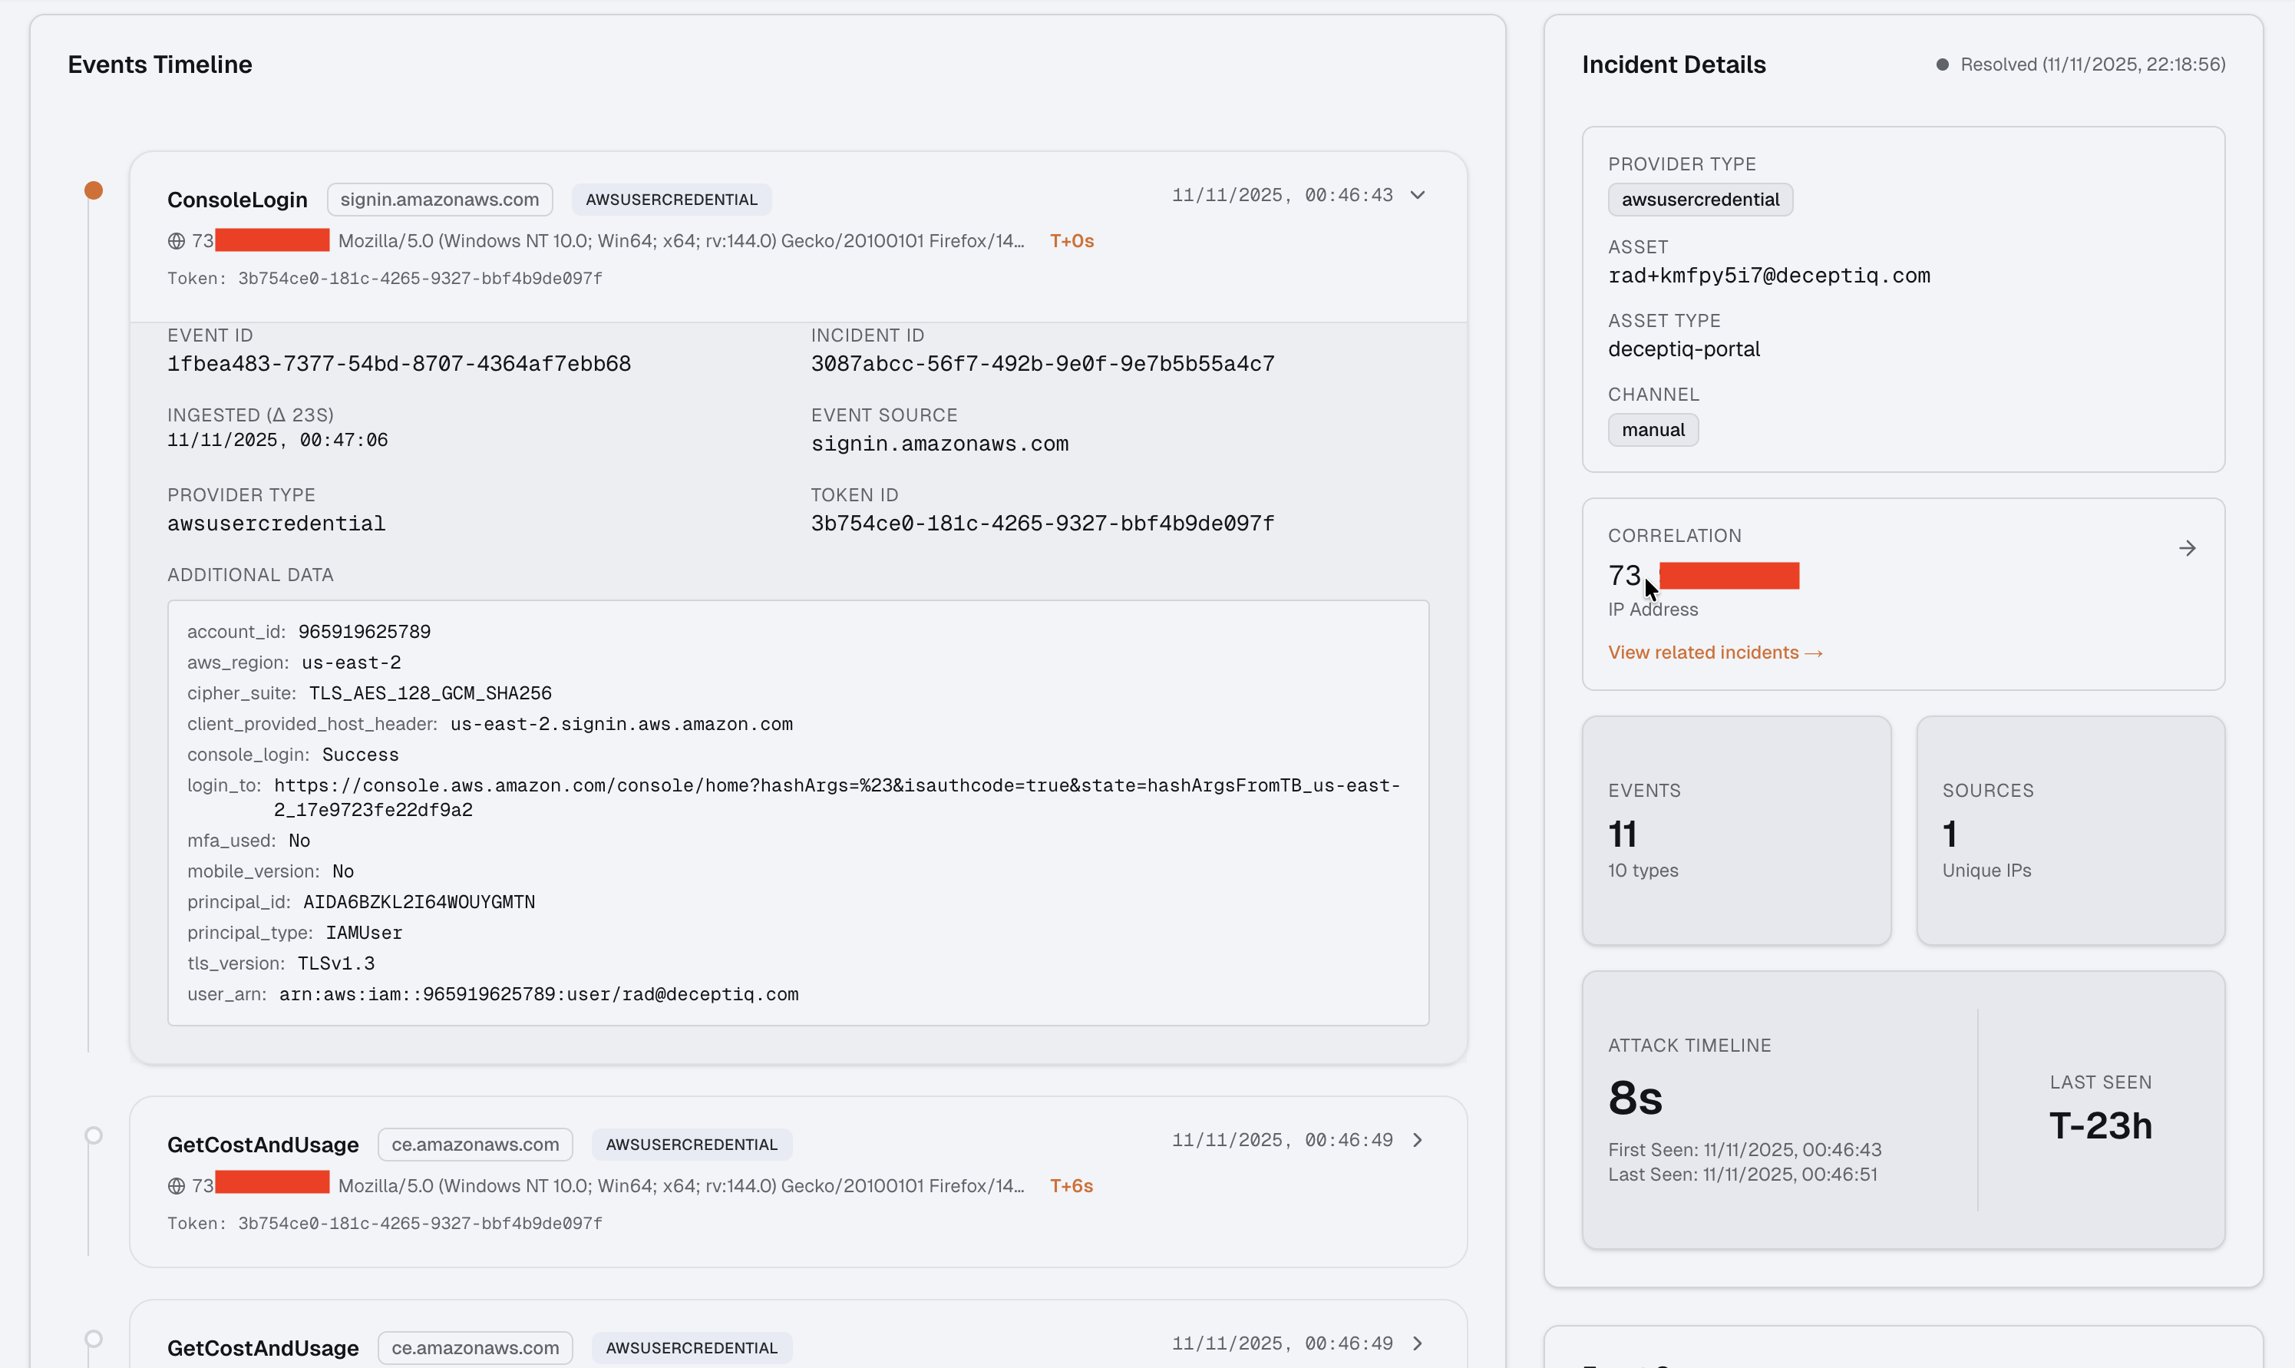Screen dimensions: 2295x1368
Task: Click the timeline dot for first GetCostAndUsage
Action: [93, 1135]
